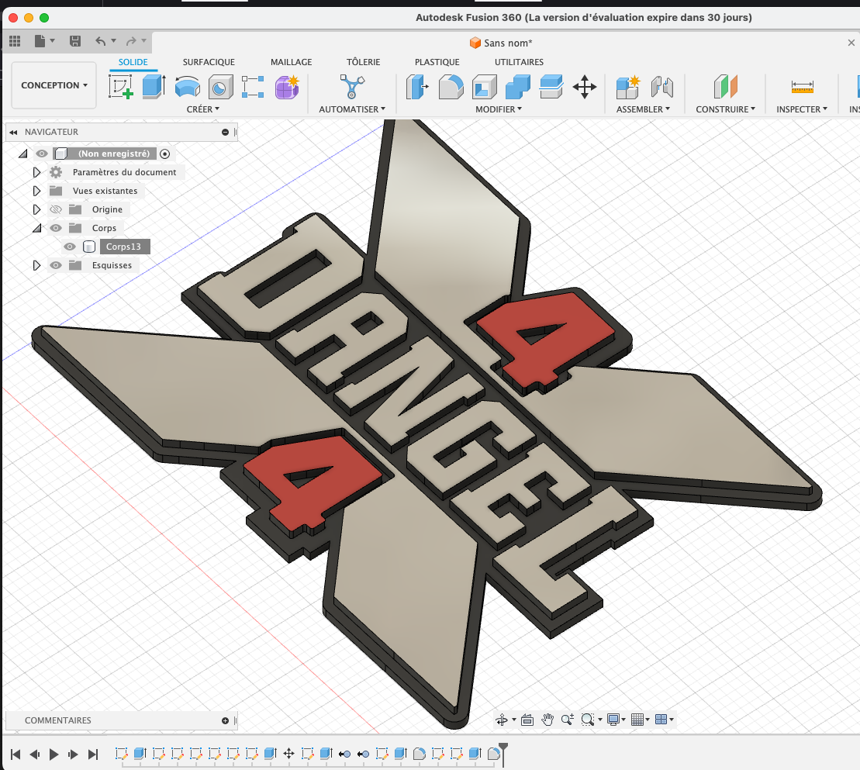Open the CONCEPTION workspace dropdown
This screenshot has width=860, height=770.
[54, 85]
